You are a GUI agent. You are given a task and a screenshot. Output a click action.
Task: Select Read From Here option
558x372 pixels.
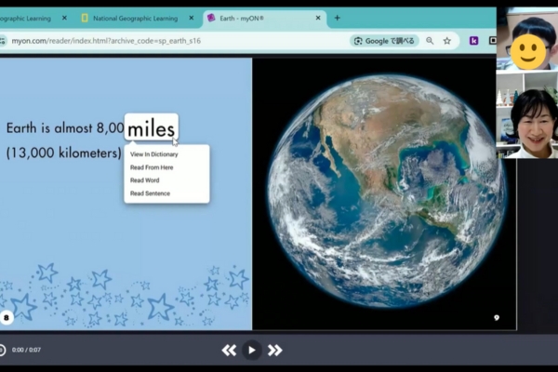tap(152, 167)
